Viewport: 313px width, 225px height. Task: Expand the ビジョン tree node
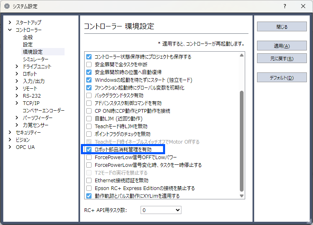(x=10, y=140)
